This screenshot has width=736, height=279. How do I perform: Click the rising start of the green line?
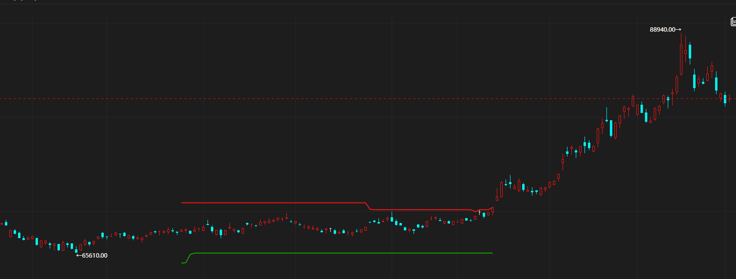[188, 258]
